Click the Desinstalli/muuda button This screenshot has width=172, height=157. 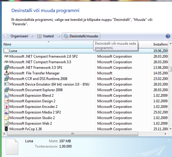click(x=81, y=36)
